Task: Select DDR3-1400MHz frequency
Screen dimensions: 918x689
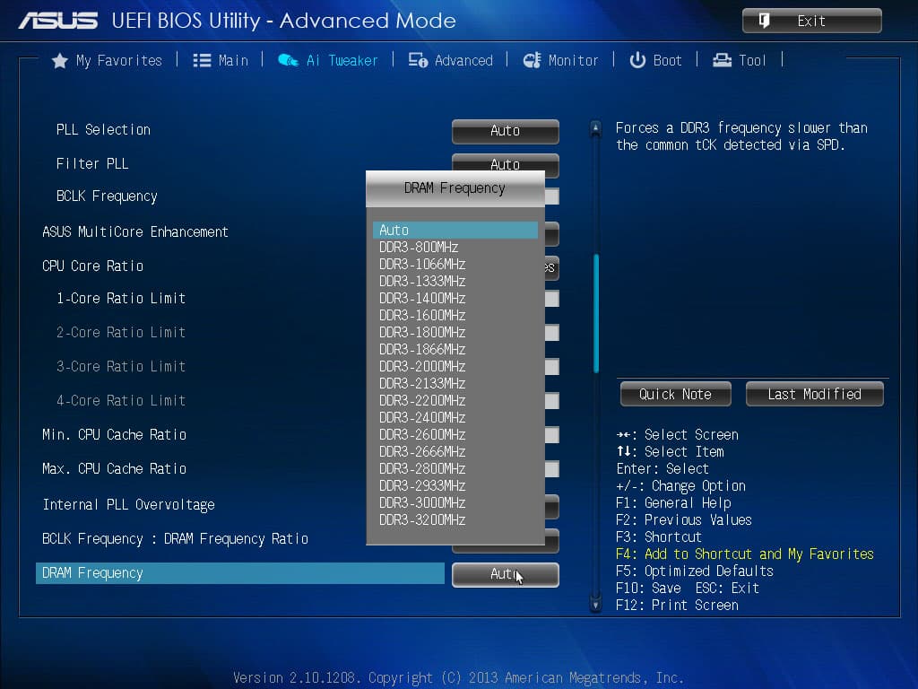Action: 455,298
